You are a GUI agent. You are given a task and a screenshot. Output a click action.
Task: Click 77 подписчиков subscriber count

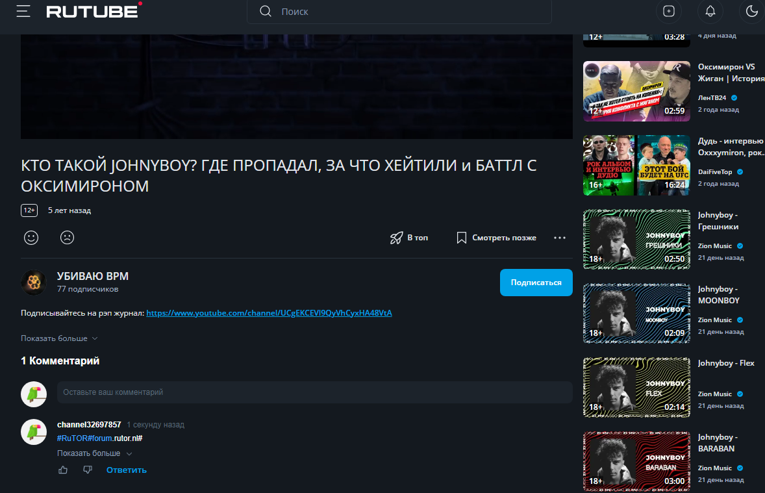coord(88,289)
